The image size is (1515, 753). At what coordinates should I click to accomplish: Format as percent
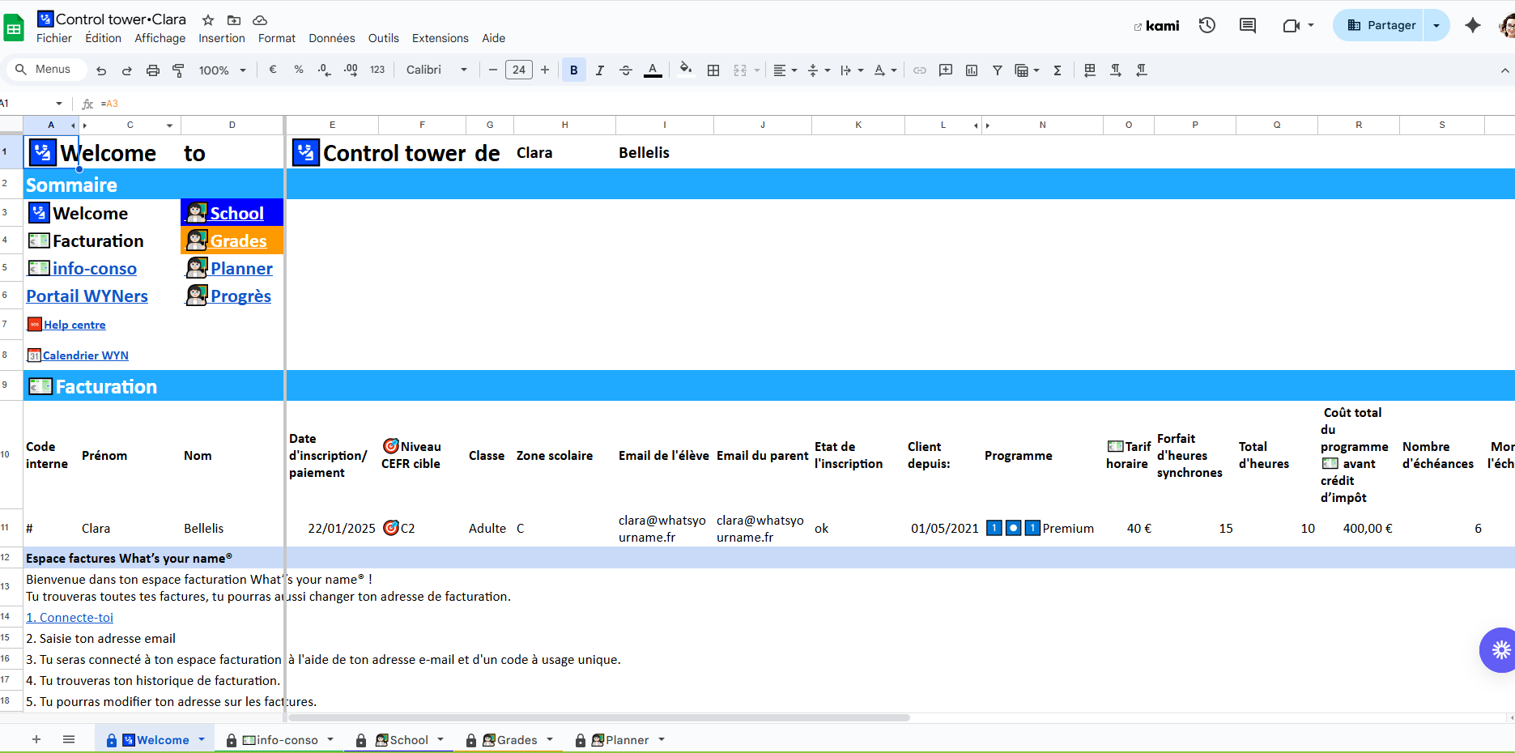pos(299,70)
